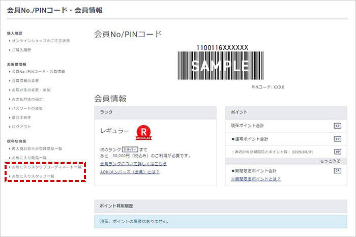This screenshot has width=356, height=237.
Task: Open お気に入りスタッフコーディネート一覧 in sidebar
Action: pyautogui.click(x=46, y=167)
